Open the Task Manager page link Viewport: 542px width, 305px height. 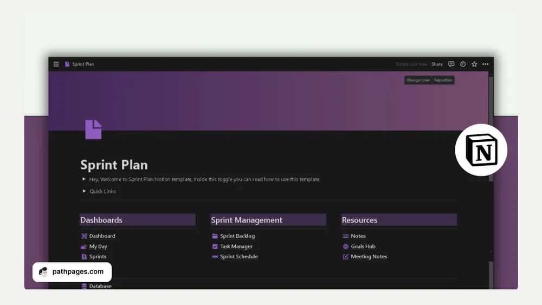click(236, 246)
